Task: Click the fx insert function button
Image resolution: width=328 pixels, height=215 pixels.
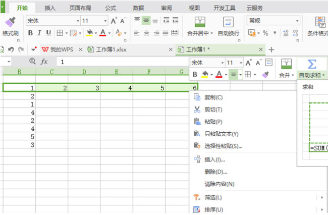Action: point(44,62)
